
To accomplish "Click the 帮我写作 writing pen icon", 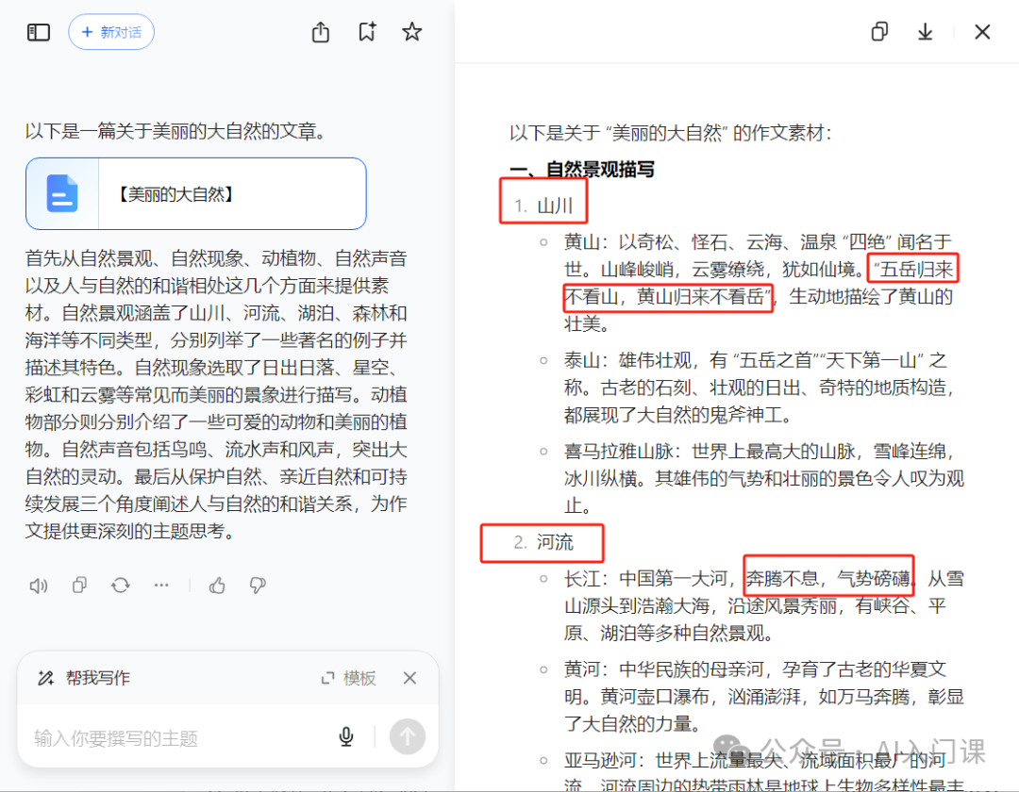I will pos(45,679).
